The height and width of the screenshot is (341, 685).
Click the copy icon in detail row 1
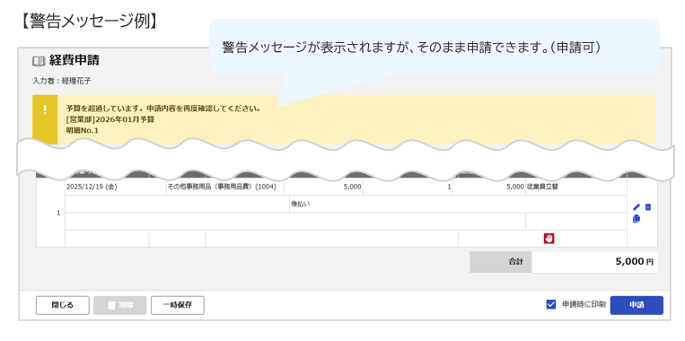pyautogui.click(x=637, y=219)
